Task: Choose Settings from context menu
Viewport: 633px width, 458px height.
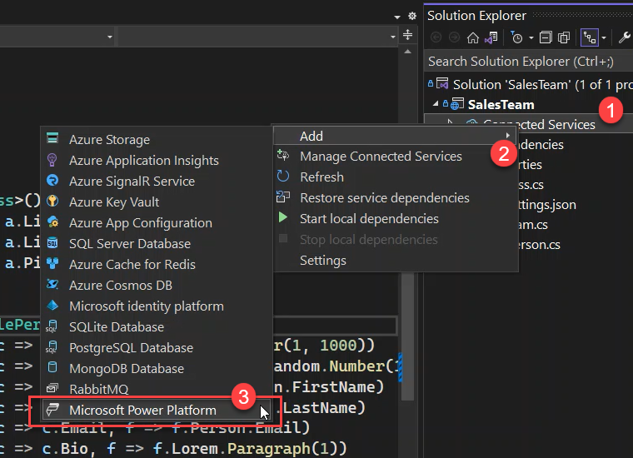Action: pos(323,261)
